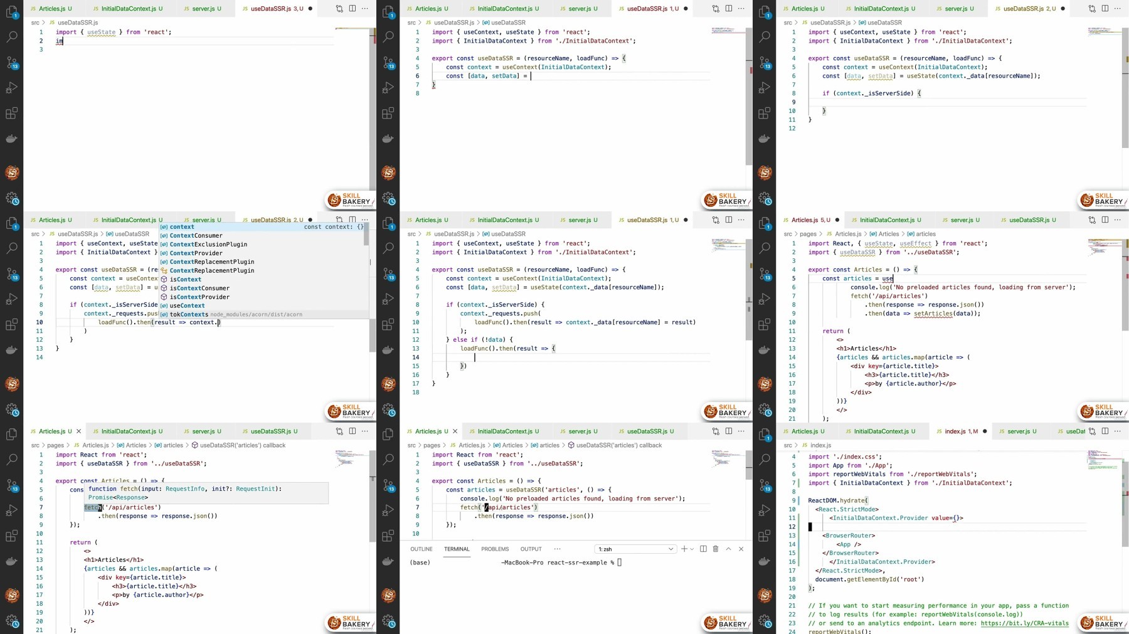Expand launch profile arrow beside new terminal
This screenshot has width=1129, height=634.
pos(692,549)
